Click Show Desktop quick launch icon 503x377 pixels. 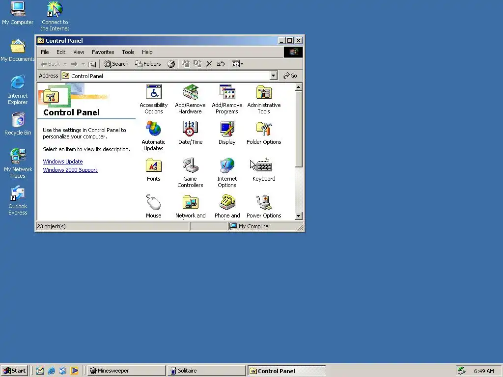(x=40, y=371)
